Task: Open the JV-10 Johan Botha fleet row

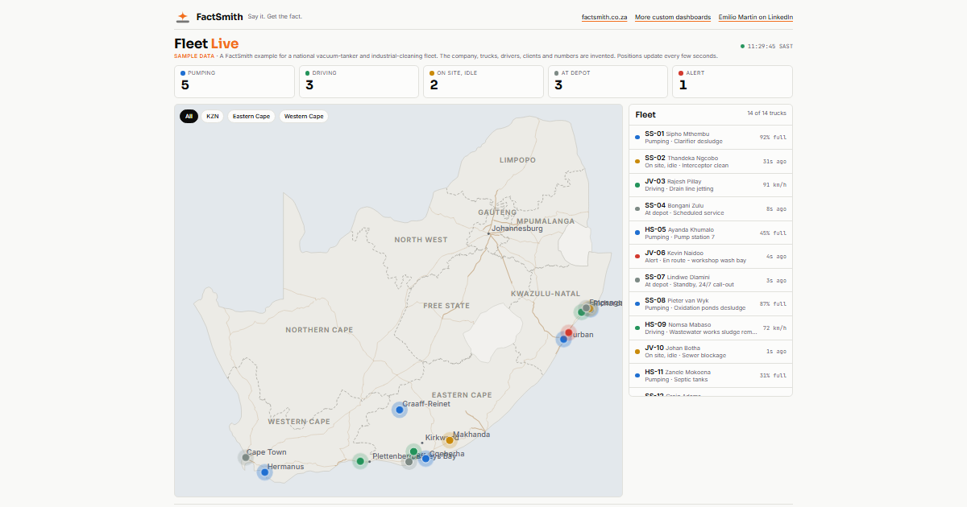Action: 711,351
